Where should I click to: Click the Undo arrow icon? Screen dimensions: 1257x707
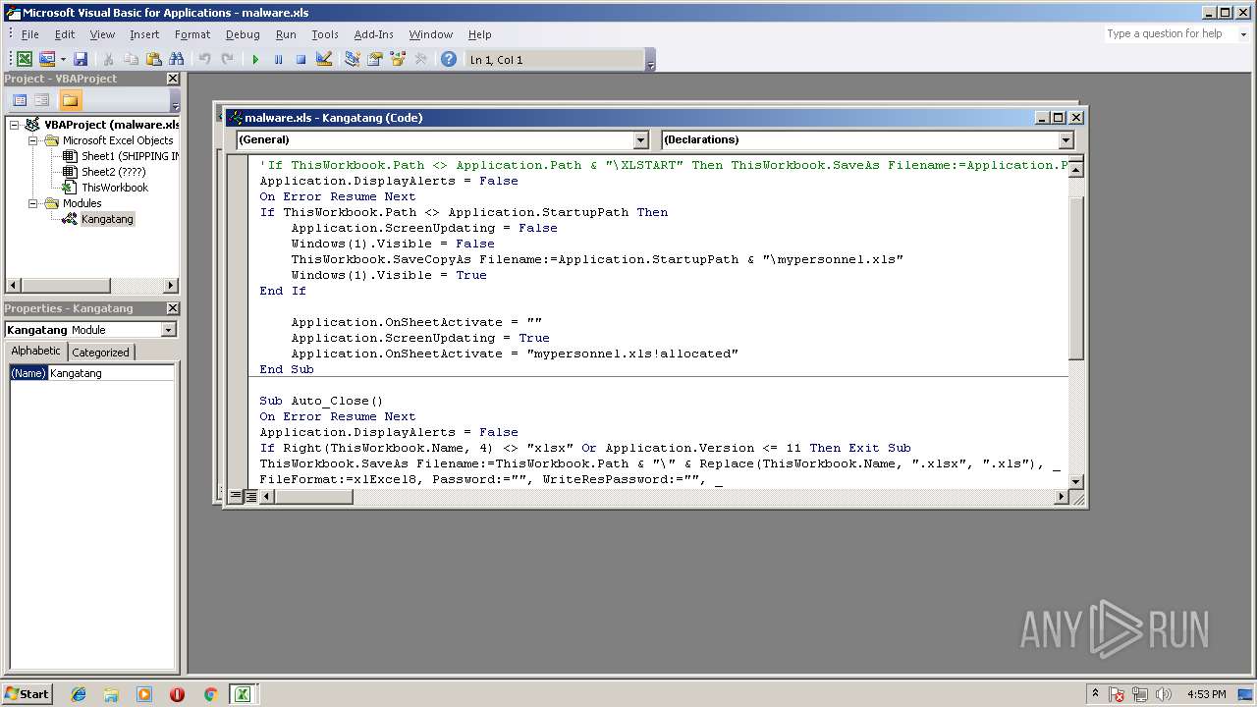coord(204,60)
